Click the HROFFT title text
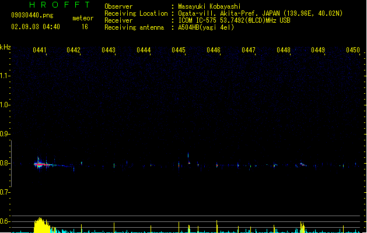Image resolution: width=367 pixels, height=233 pixels. click(x=60, y=5)
